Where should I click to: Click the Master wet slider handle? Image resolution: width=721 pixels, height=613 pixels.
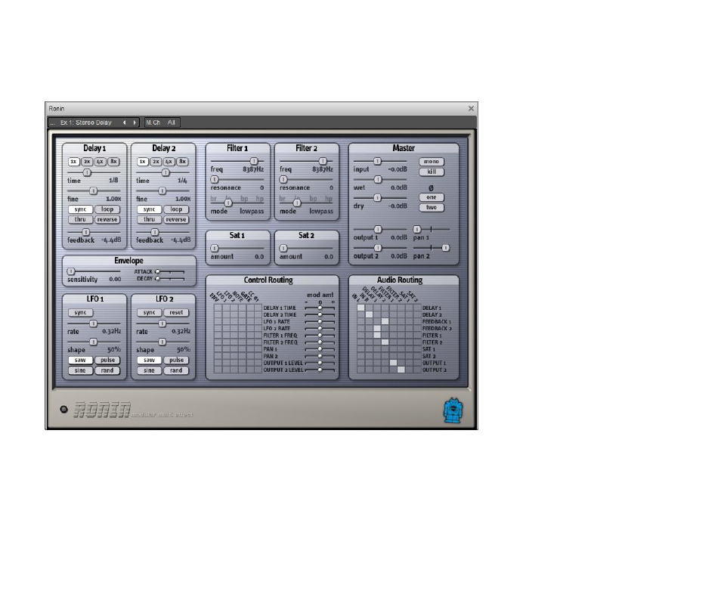pyautogui.click(x=378, y=179)
